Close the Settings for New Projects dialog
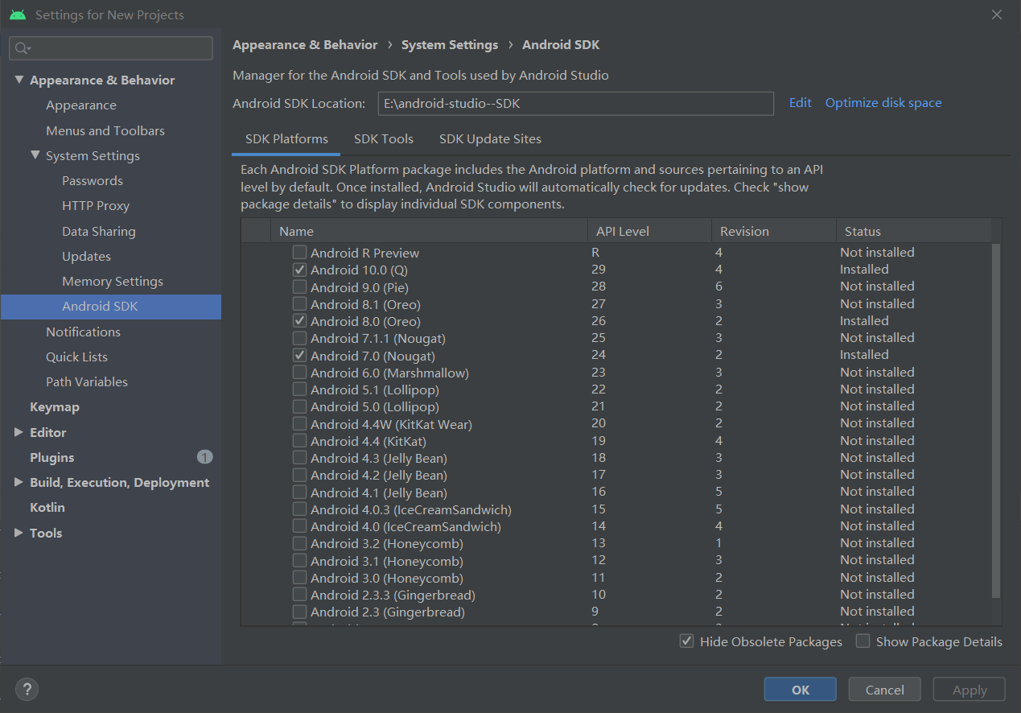1021x713 pixels. coord(997,14)
